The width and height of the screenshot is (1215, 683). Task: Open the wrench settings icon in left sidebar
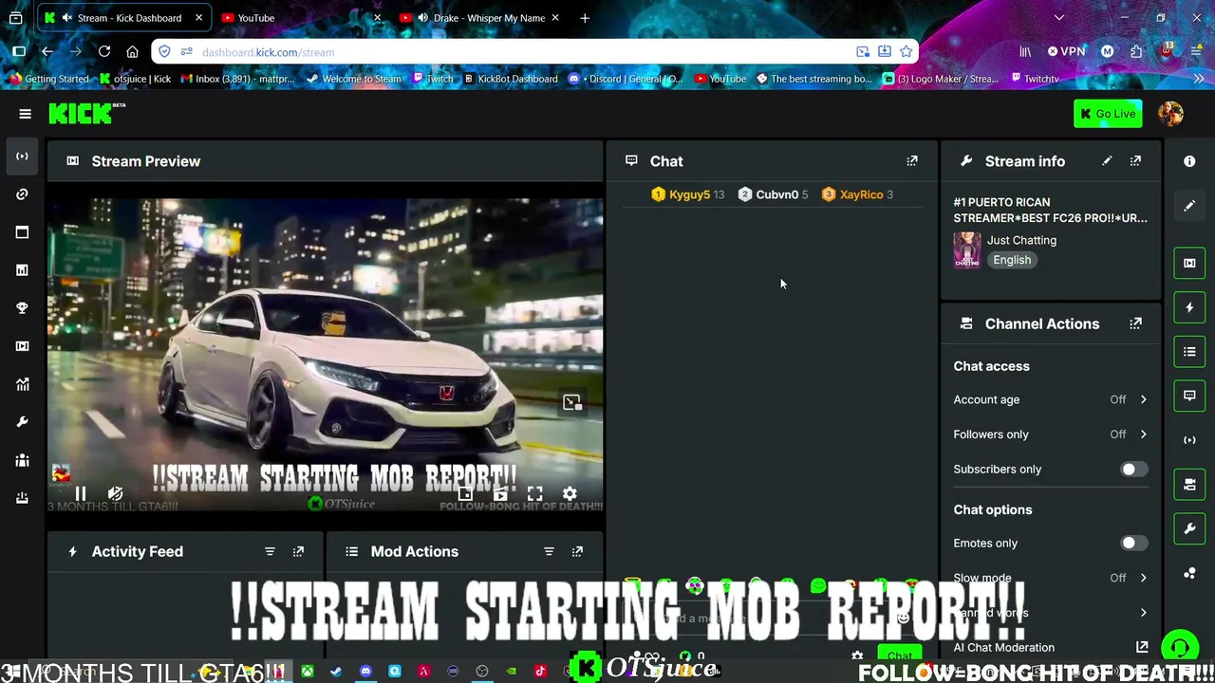click(x=22, y=422)
